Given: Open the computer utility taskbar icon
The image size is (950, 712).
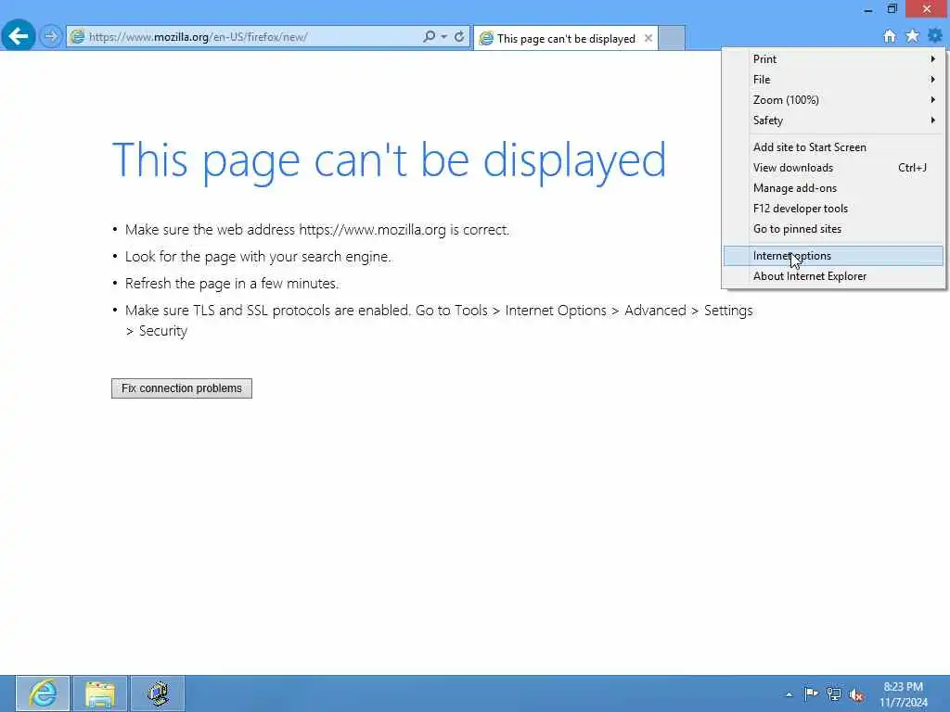Looking at the screenshot, I should (x=158, y=693).
